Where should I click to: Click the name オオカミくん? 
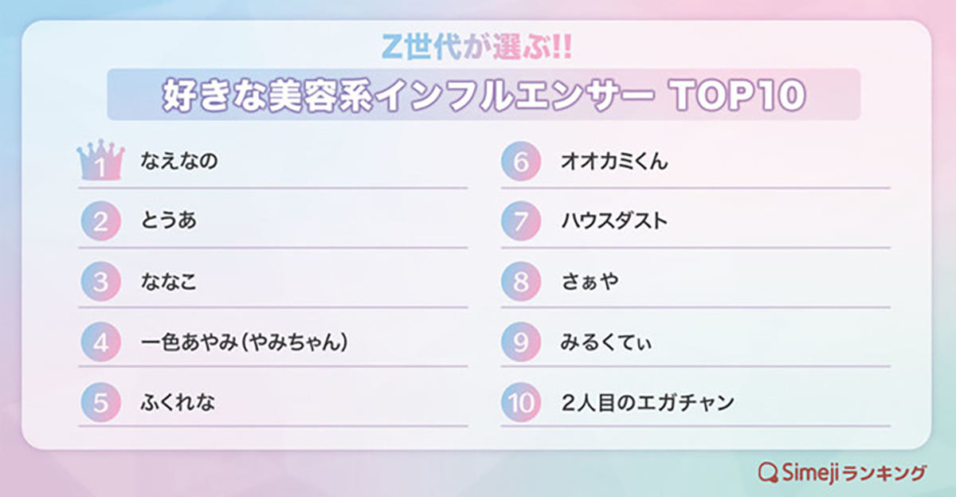(x=614, y=162)
